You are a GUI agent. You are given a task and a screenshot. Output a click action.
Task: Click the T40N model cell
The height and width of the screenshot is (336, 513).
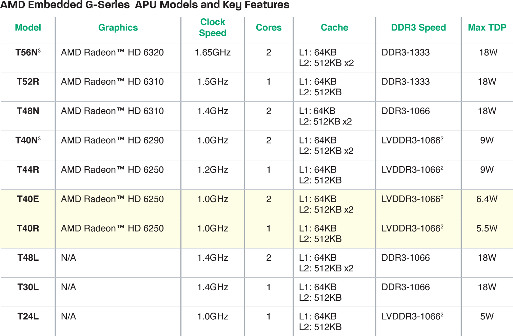coord(28,140)
